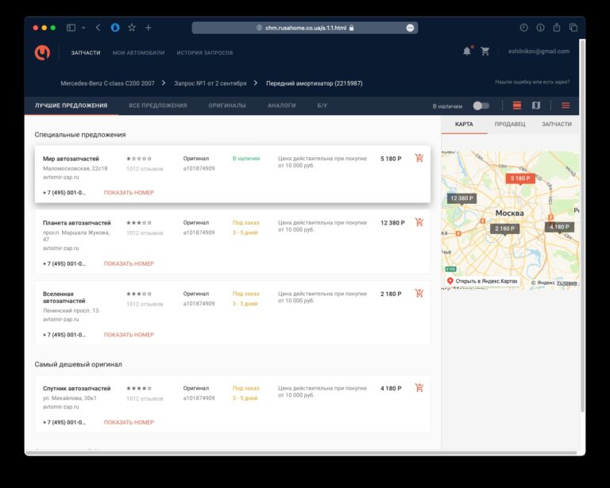Image resolution: width=610 pixels, height=488 pixels.
Task: Toggle browser sidebar icon
Action: point(71,28)
